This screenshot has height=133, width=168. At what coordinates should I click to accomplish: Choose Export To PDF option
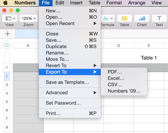point(115,72)
